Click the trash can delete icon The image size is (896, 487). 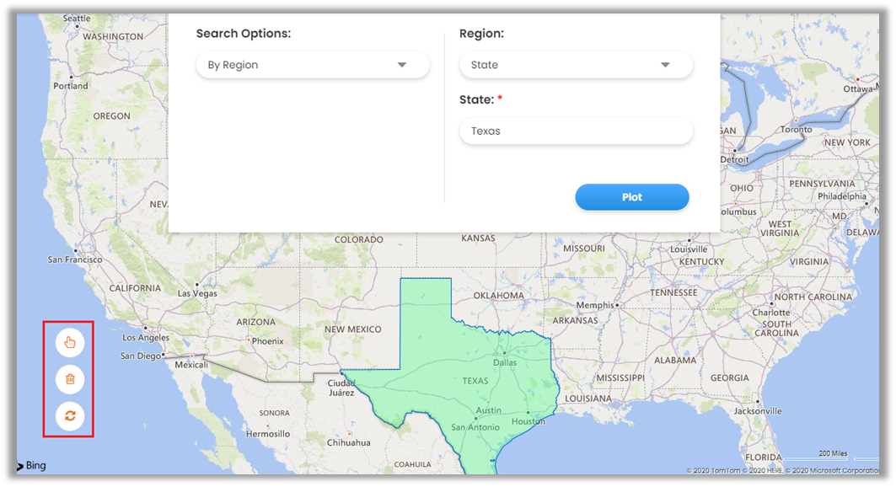(70, 379)
